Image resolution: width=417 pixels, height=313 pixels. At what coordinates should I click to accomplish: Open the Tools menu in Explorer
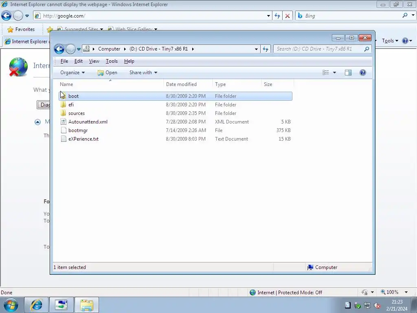point(112,61)
